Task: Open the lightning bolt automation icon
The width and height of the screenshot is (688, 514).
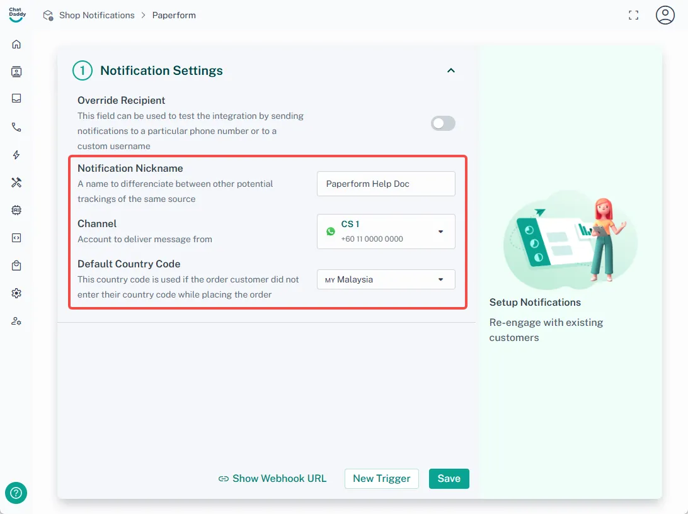Action: (x=16, y=155)
